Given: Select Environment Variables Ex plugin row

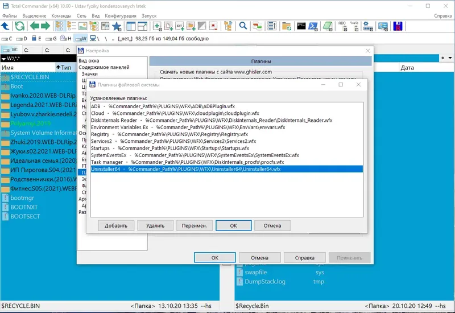Looking at the screenshot, I should [226, 127].
